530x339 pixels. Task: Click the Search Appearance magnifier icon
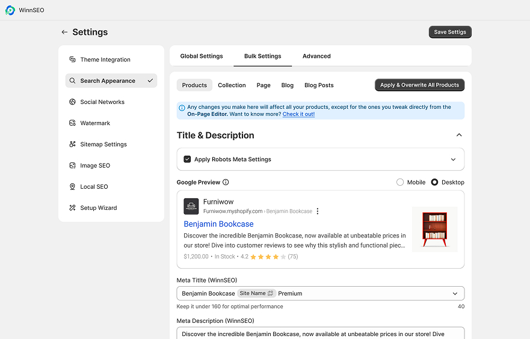coord(72,81)
